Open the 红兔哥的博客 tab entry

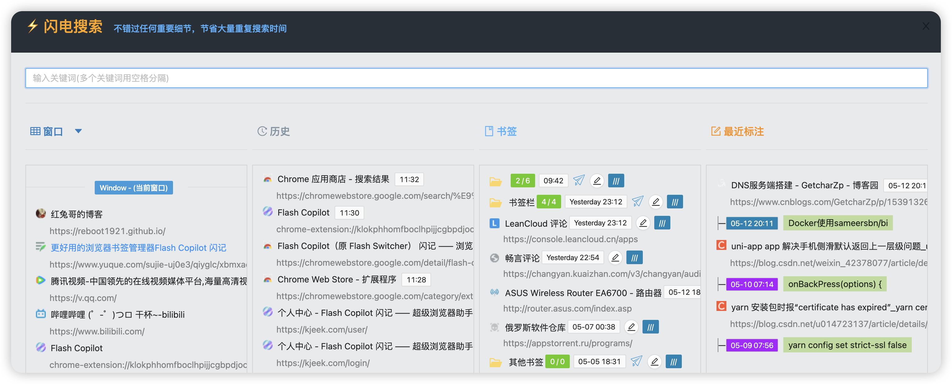click(x=76, y=214)
